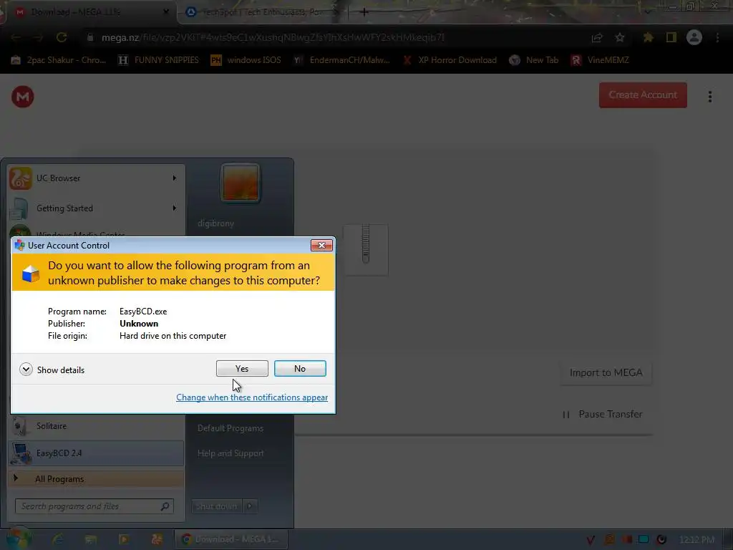Image resolution: width=733 pixels, height=550 pixels.
Task: Open Solitaire from Start menu
Action: click(x=96, y=426)
